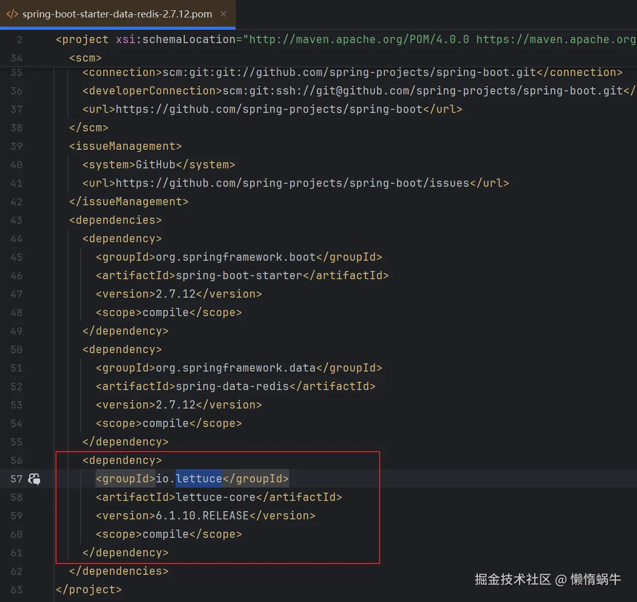Click the connection scm:git URL line
Viewport: 637px width, 602px height.
click(x=352, y=72)
